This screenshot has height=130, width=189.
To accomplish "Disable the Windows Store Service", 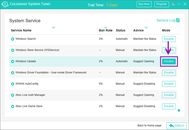I will 169,50.
